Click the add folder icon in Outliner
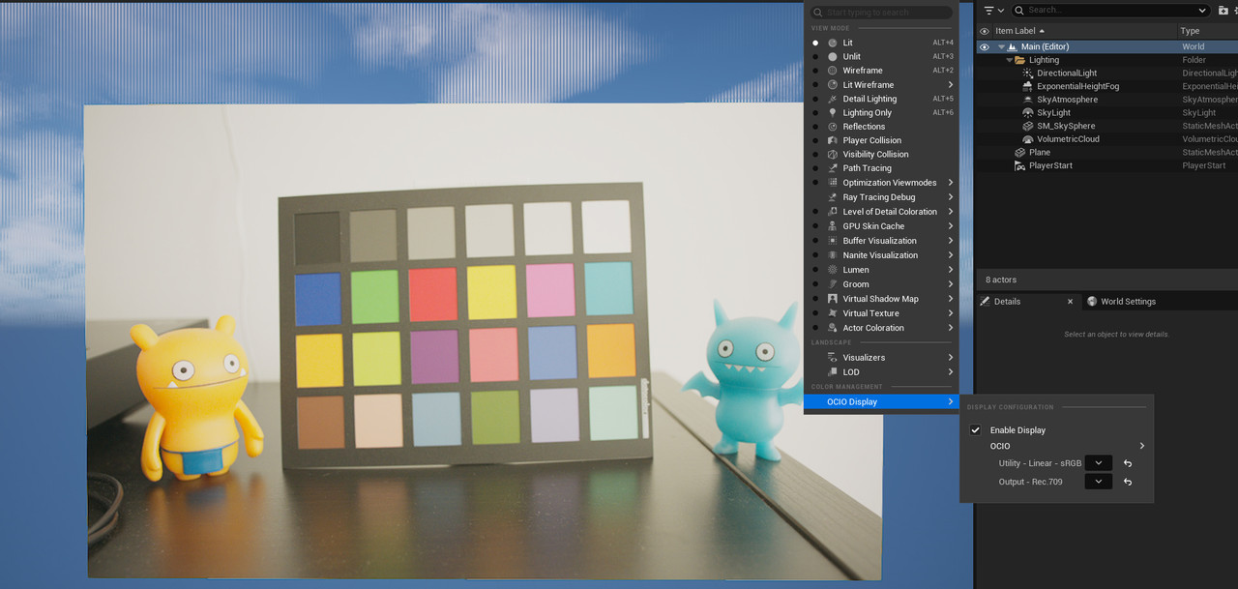The height and width of the screenshot is (589, 1238). click(1225, 10)
